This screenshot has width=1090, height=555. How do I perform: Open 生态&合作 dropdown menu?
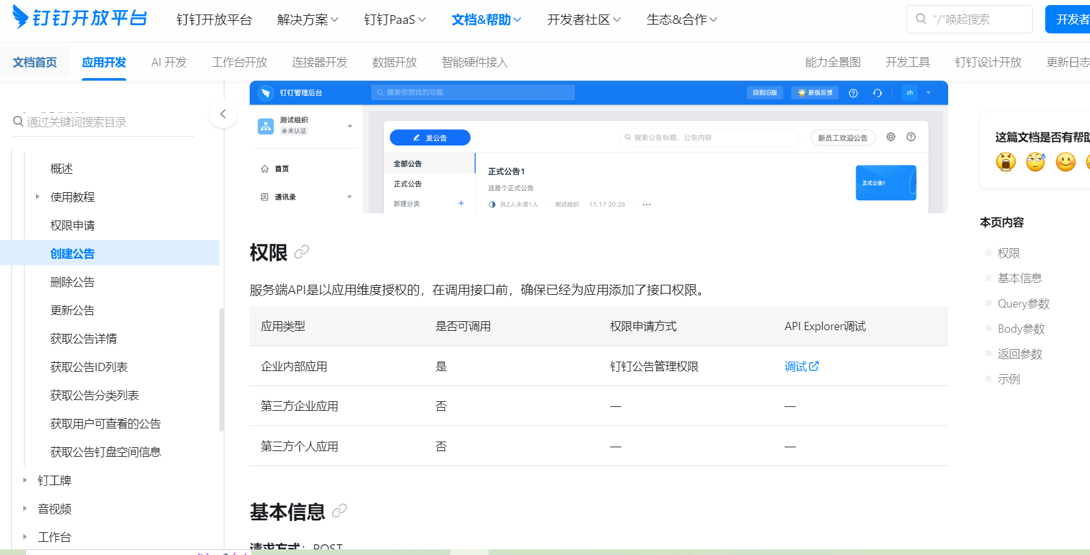click(x=681, y=20)
